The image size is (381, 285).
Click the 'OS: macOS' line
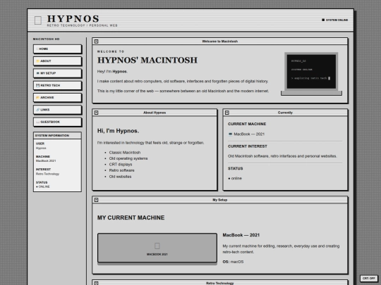233,262
